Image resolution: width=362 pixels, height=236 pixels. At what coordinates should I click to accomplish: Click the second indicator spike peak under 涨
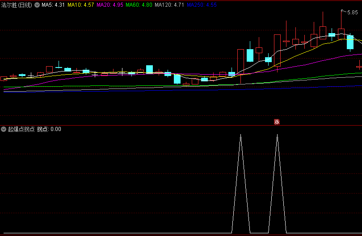(x=277, y=135)
